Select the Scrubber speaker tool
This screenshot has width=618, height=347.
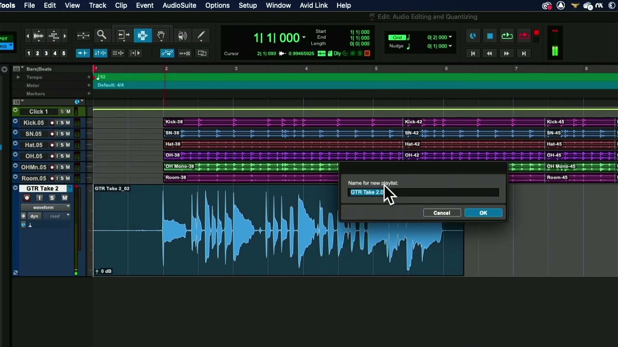pos(183,35)
